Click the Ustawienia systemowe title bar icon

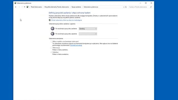click(15, 3)
